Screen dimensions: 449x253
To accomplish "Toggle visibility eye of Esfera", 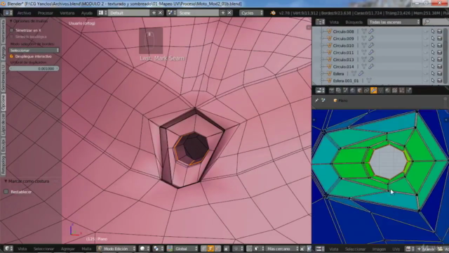I will (x=426, y=74).
